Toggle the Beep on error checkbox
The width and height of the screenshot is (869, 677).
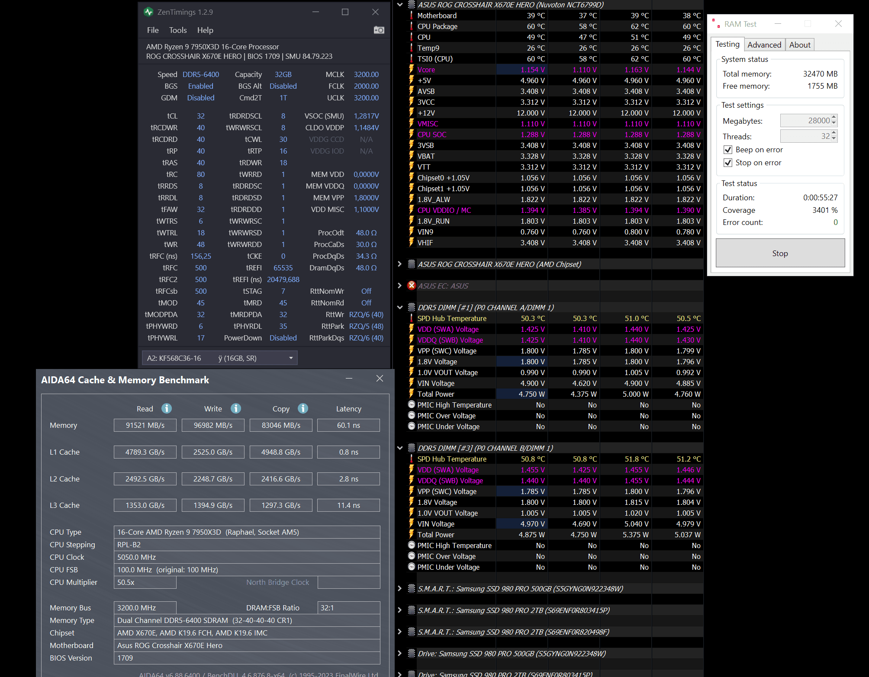[x=728, y=150]
